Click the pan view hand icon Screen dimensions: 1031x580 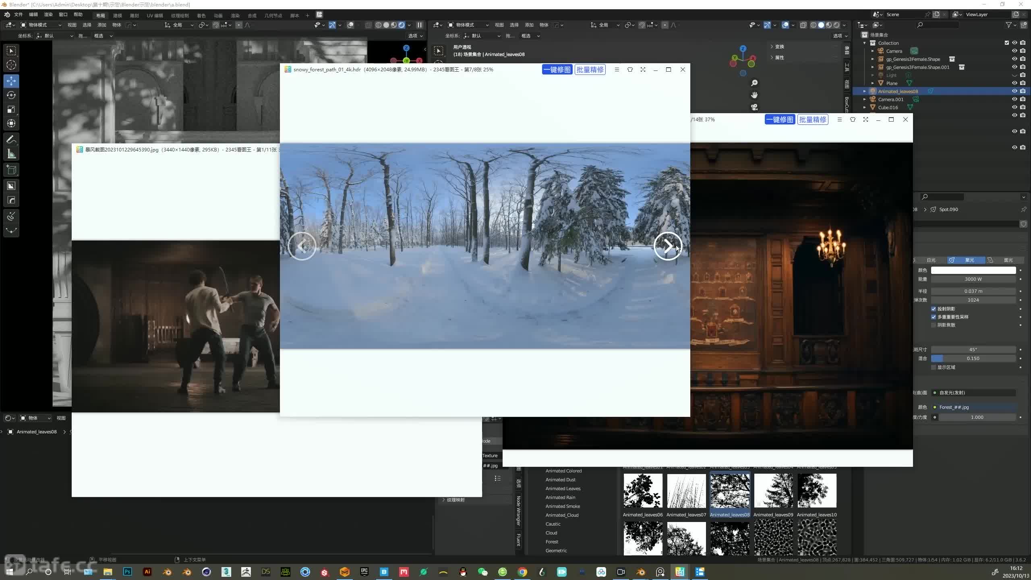click(x=754, y=95)
